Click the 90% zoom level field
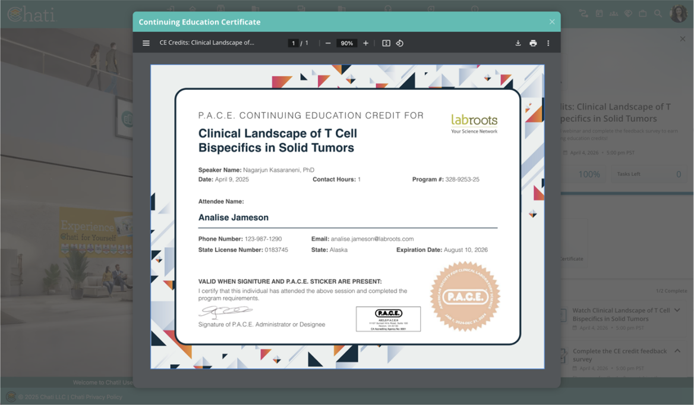Viewport: 694px width, 405px height. tap(346, 43)
